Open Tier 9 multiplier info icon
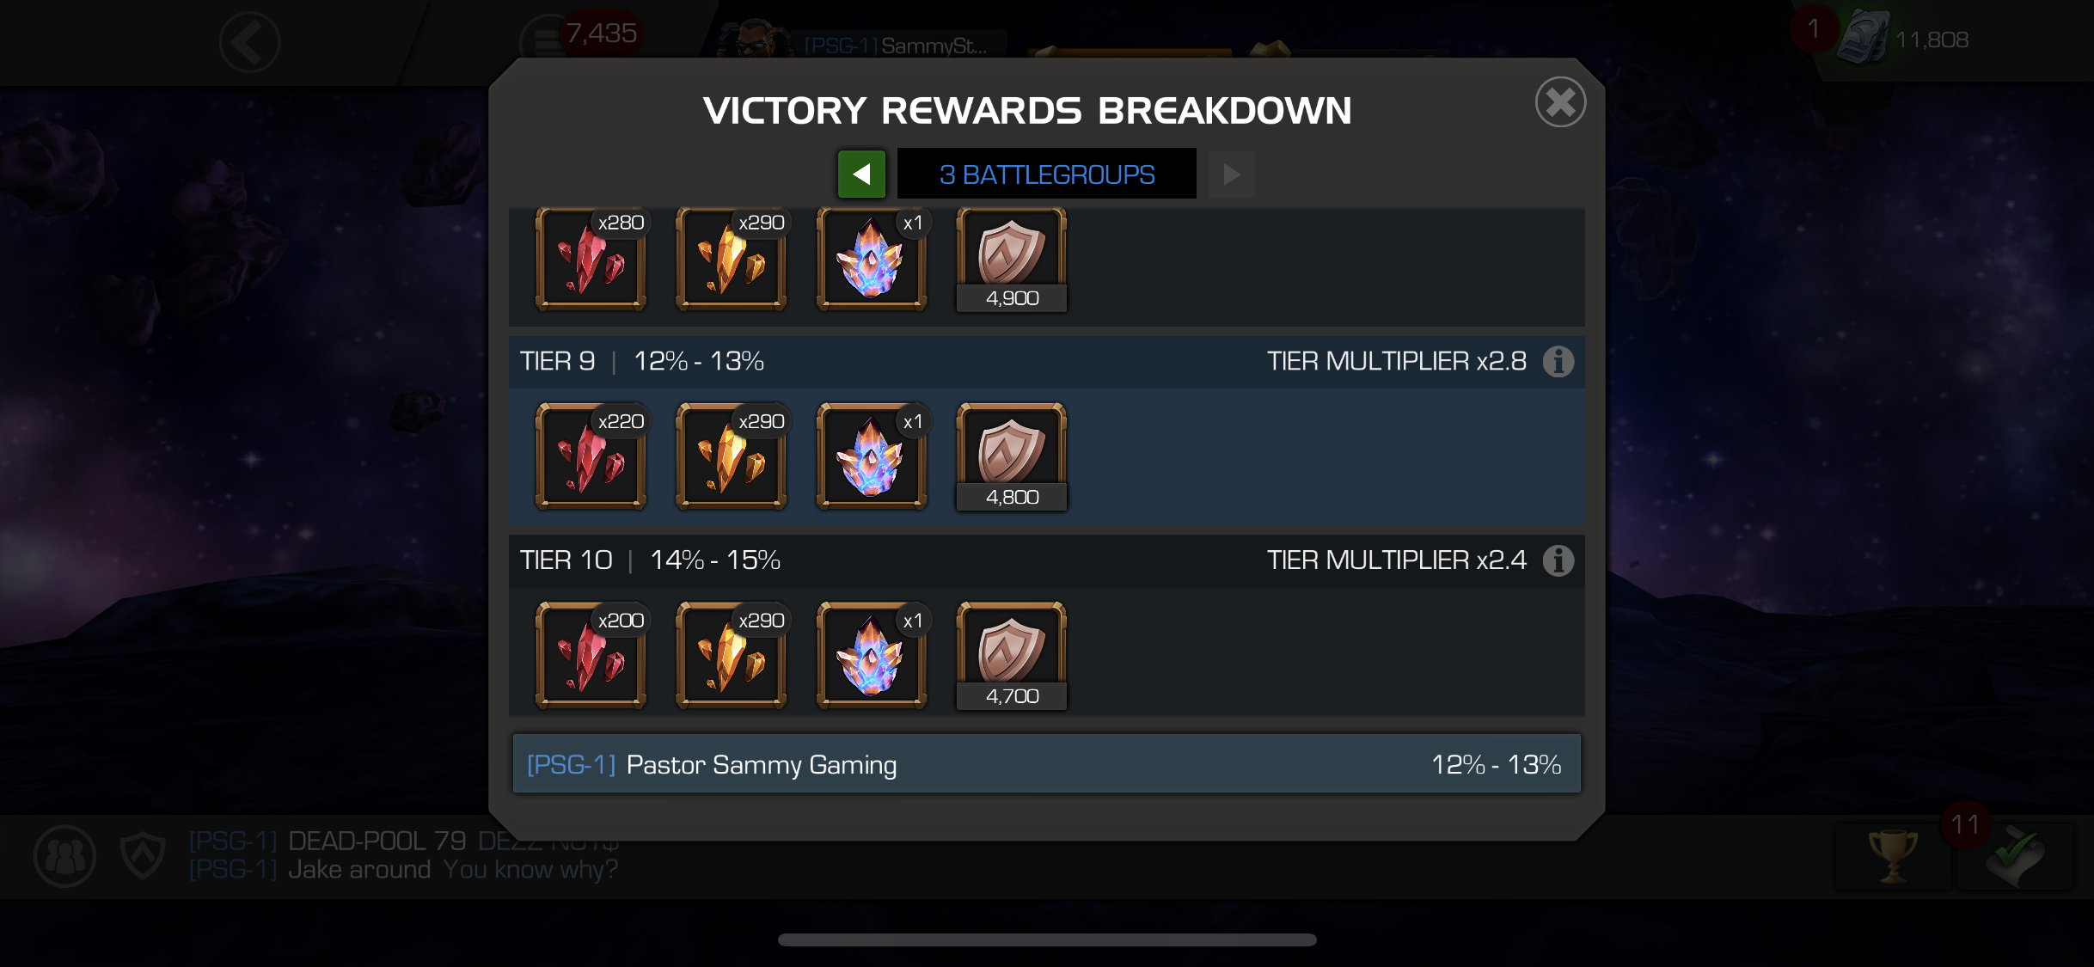 pyautogui.click(x=1558, y=362)
